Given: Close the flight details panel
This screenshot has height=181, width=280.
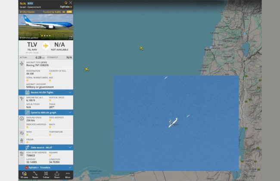Looking at the screenshot, I should (71, 3).
